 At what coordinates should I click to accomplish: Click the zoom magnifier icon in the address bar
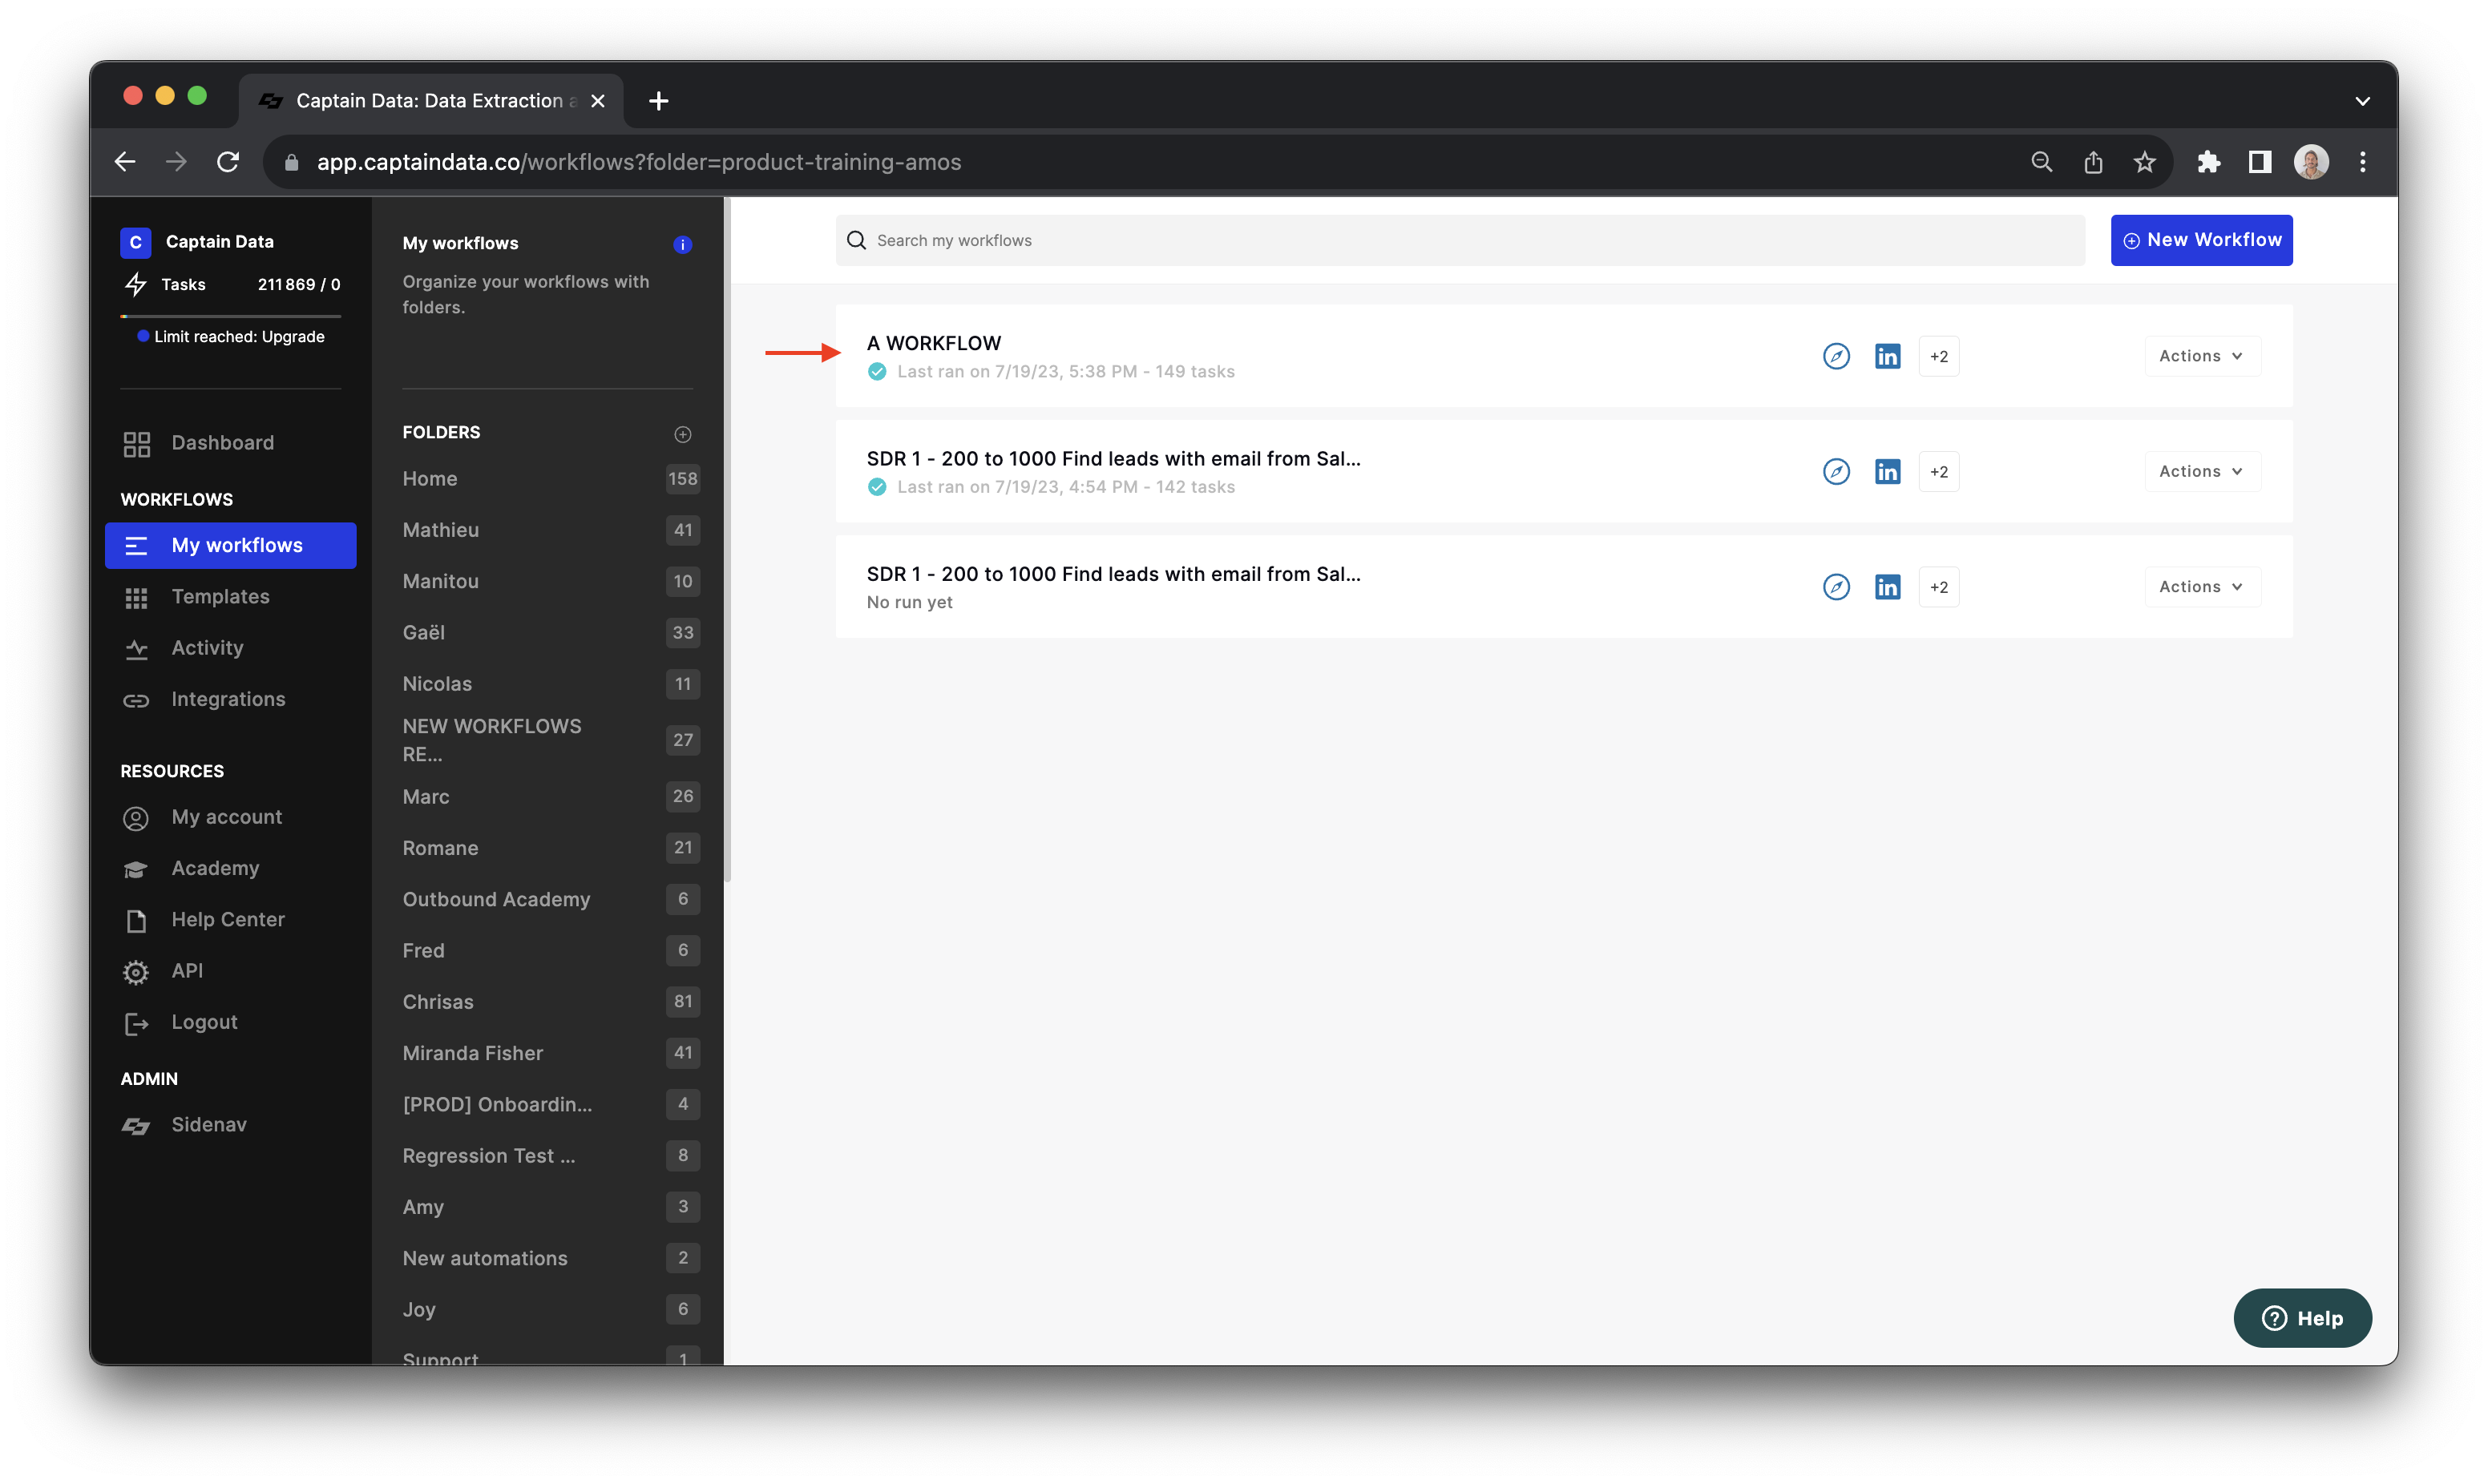click(x=2041, y=161)
